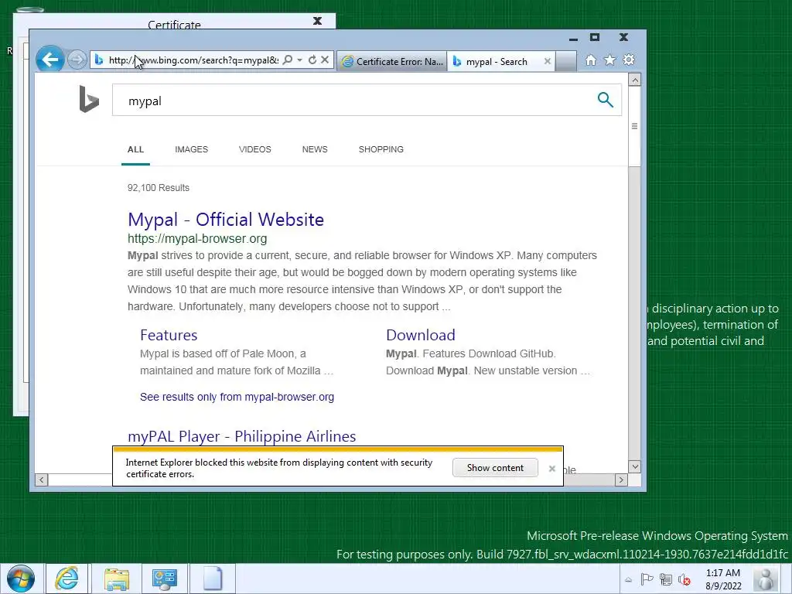Click the horizontal scrollbar left arrow
The height and width of the screenshot is (594, 792).
click(x=42, y=480)
